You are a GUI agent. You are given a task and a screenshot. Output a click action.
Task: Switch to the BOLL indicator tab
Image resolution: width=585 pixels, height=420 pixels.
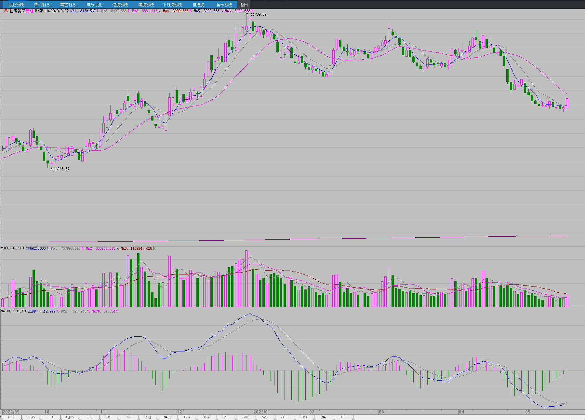(343, 417)
